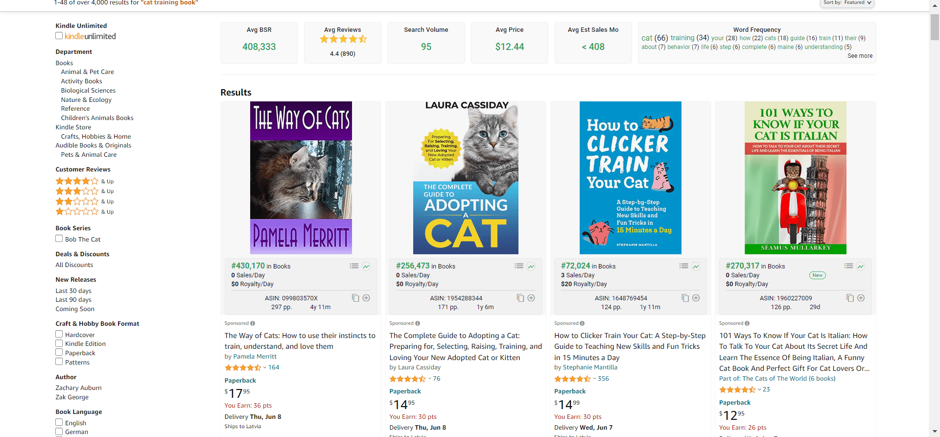Open the list icon on the #72,024 book card
Screen dimensions: 940x437
pyautogui.click(x=683, y=266)
